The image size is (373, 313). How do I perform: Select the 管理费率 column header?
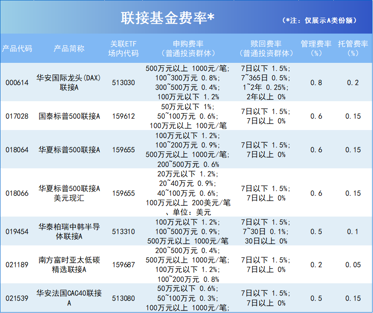click(316, 49)
